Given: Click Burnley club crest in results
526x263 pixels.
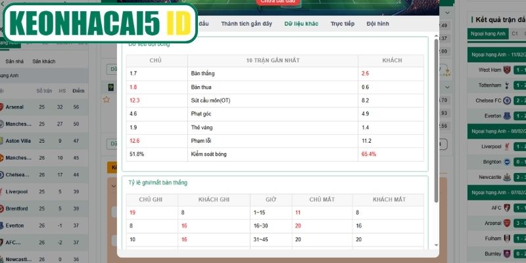Looking at the screenshot, I should [507, 254].
